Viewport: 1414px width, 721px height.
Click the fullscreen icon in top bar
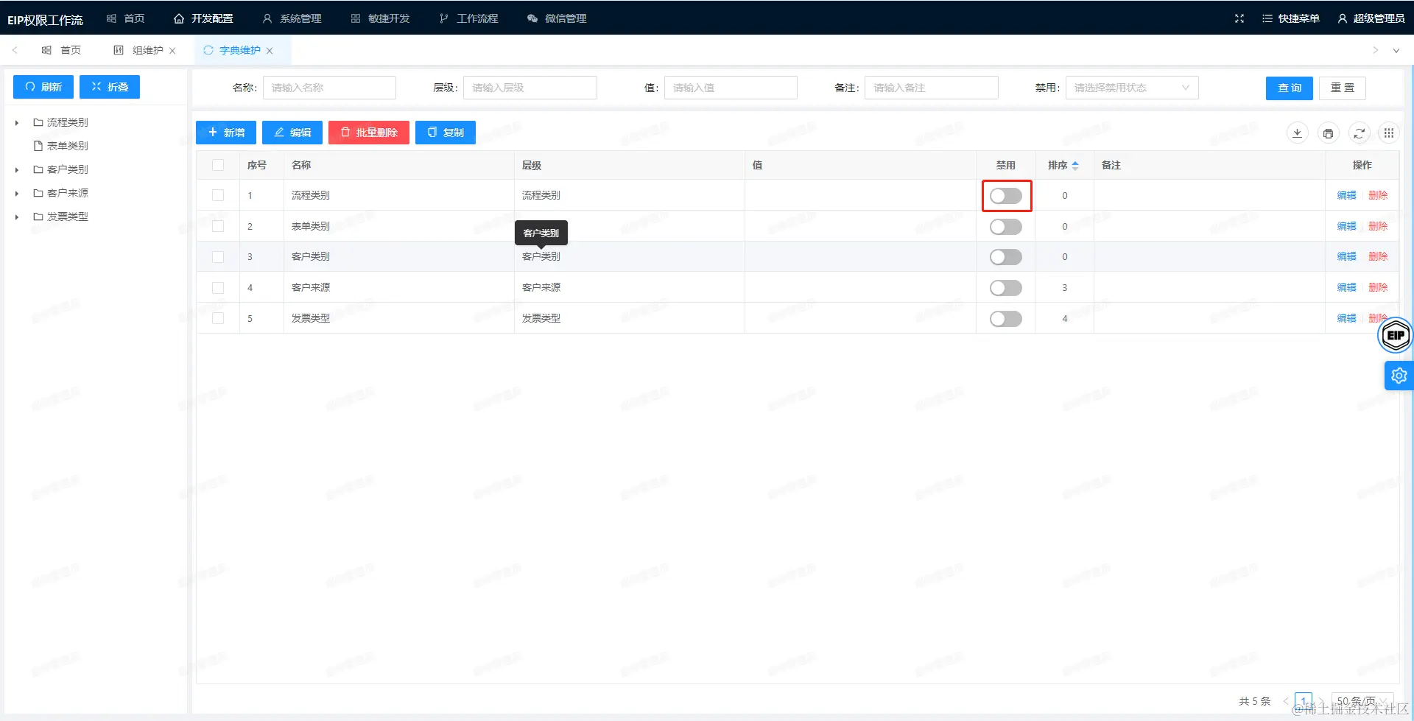click(1239, 18)
